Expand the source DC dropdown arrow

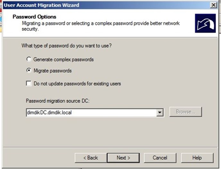point(160,112)
